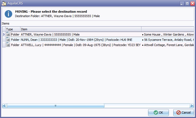Sort by the Type column header
The height and width of the screenshot is (118, 196).
[x=13, y=29]
